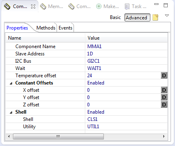This screenshot has width=175, height=146.
Task: Click the Task ... tab document icon
Action: click(x=127, y=6)
